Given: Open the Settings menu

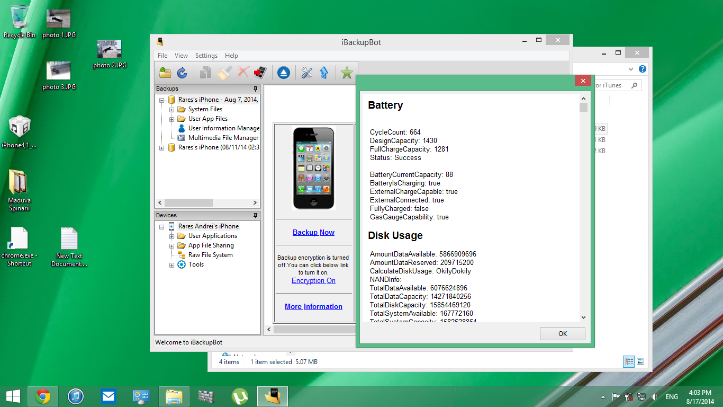Looking at the screenshot, I should tap(206, 56).
